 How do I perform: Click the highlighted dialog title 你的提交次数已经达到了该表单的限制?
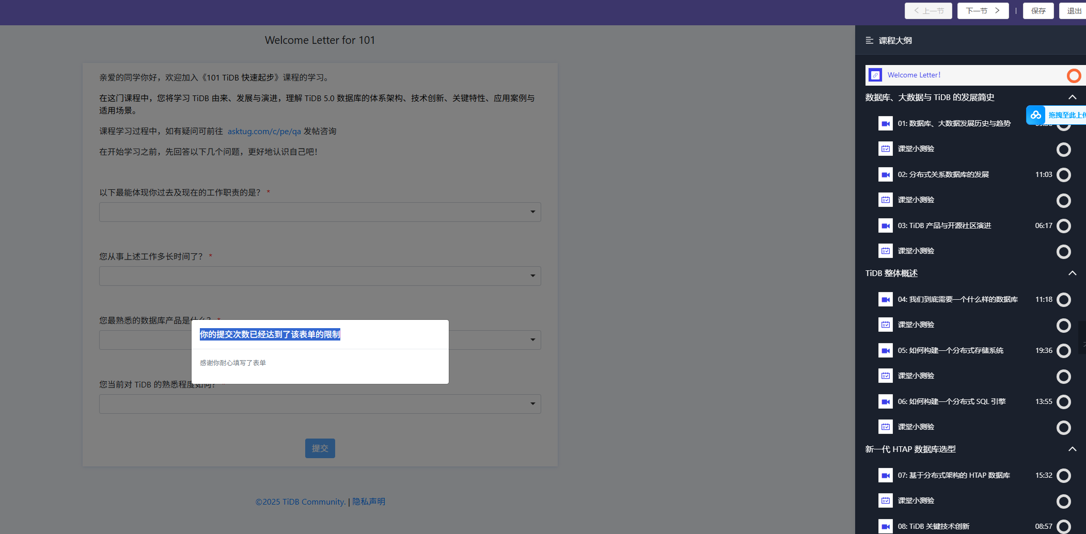pyautogui.click(x=270, y=334)
